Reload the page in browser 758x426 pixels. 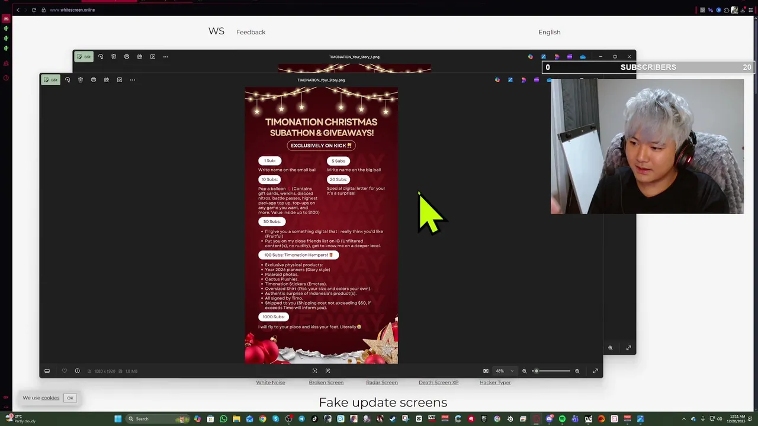[x=34, y=10]
